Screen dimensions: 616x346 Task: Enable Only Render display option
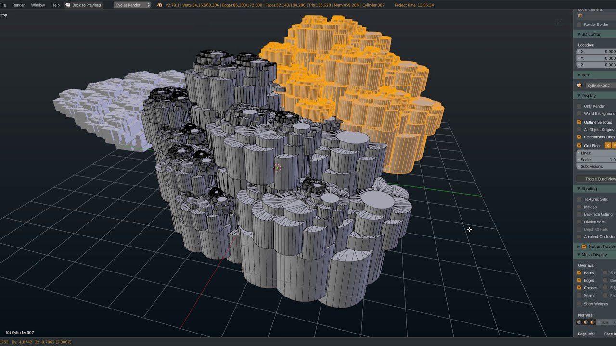(x=579, y=106)
